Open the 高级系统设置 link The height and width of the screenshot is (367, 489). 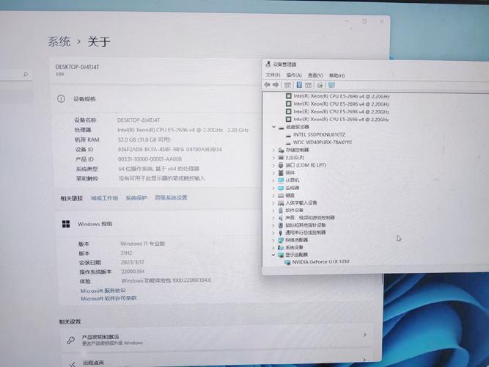pyautogui.click(x=172, y=197)
